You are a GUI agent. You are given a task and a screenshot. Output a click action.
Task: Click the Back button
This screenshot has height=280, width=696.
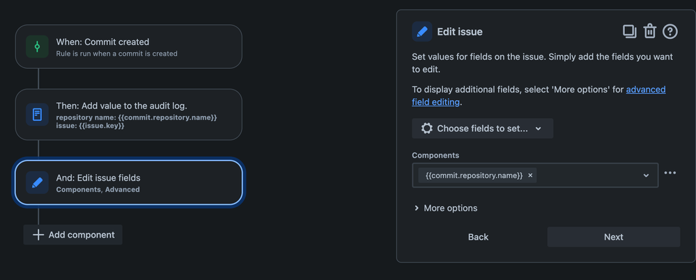(x=478, y=237)
